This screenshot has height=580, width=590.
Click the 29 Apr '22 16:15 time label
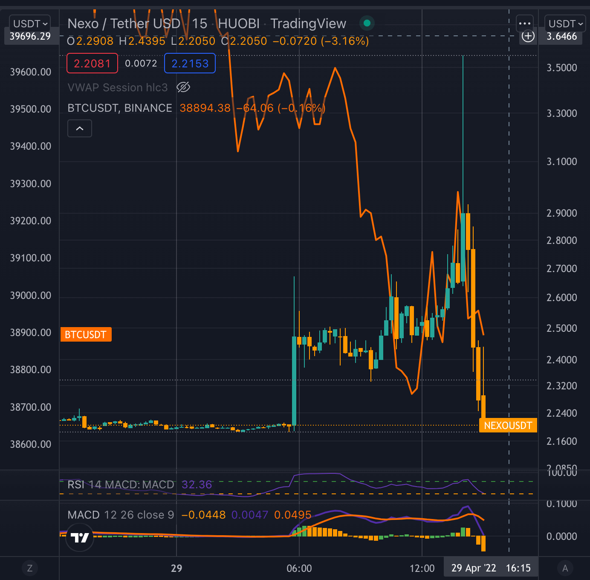pos(491,568)
